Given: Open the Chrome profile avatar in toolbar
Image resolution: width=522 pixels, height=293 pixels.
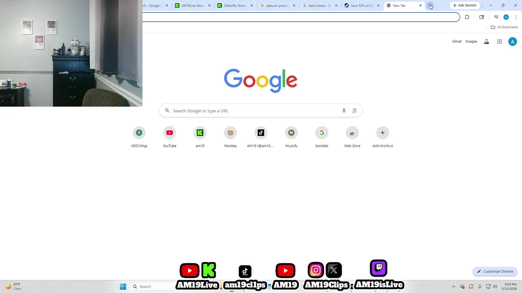Looking at the screenshot, I should point(506,17).
